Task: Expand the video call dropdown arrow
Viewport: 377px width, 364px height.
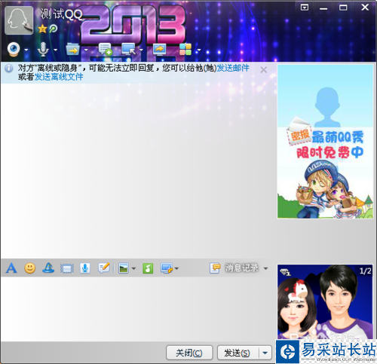Action: [26, 50]
